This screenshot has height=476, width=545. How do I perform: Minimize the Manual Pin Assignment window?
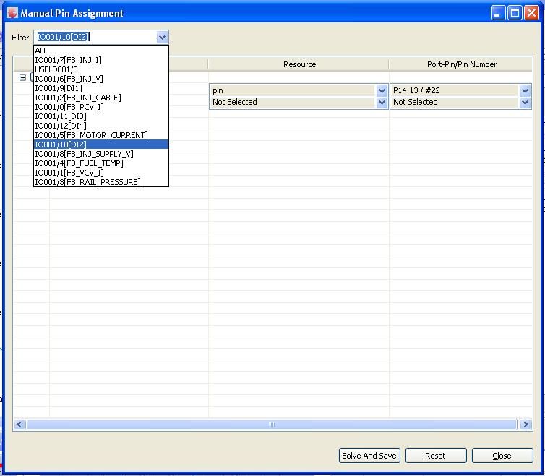[498, 13]
